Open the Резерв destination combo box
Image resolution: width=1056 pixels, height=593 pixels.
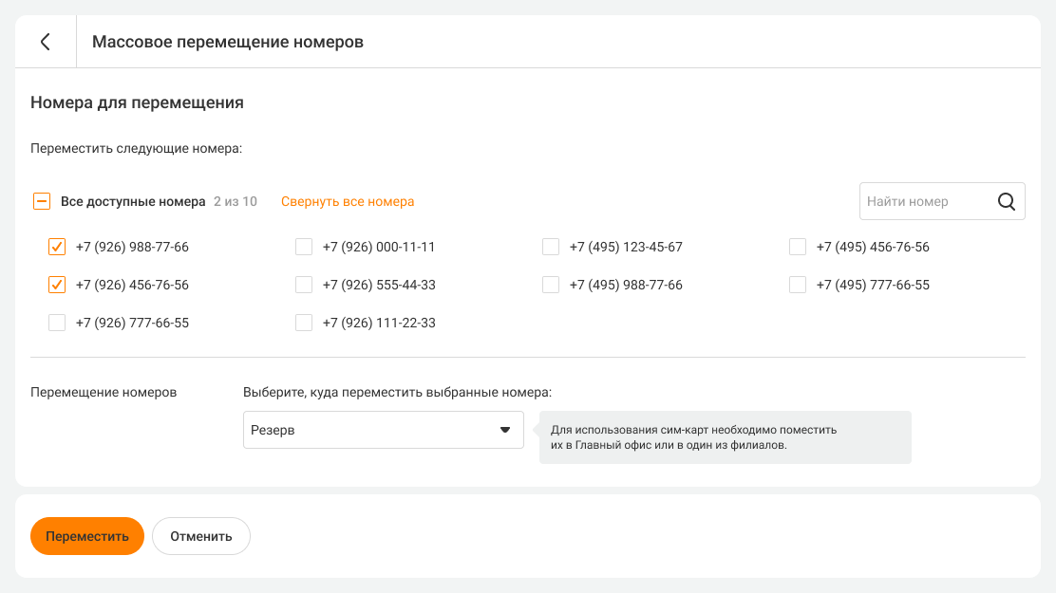370,430
